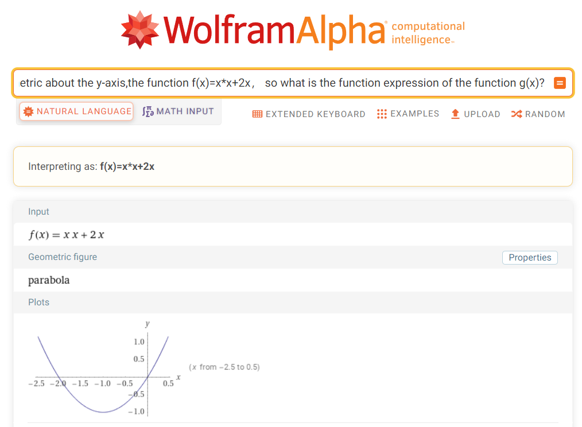Switch to Math Input mode
Image resolution: width=582 pixels, height=427 pixels.
pyautogui.click(x=179, y=111)
